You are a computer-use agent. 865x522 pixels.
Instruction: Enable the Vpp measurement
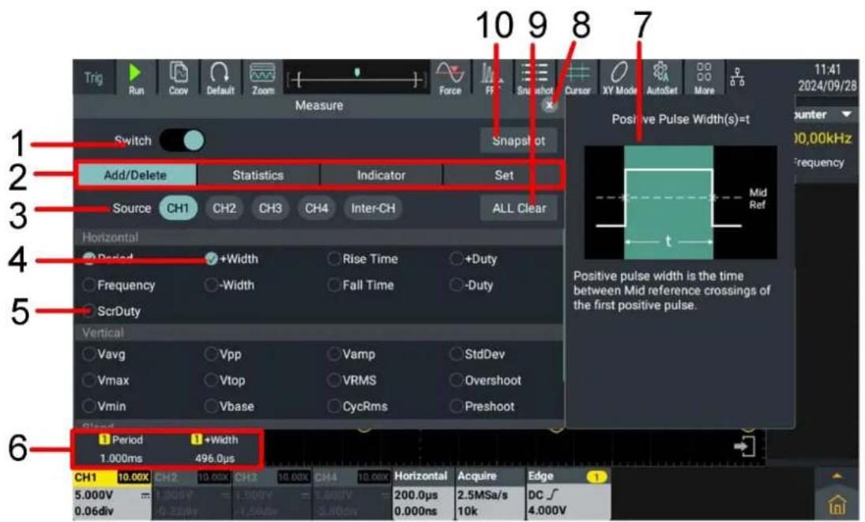point(211,354)
